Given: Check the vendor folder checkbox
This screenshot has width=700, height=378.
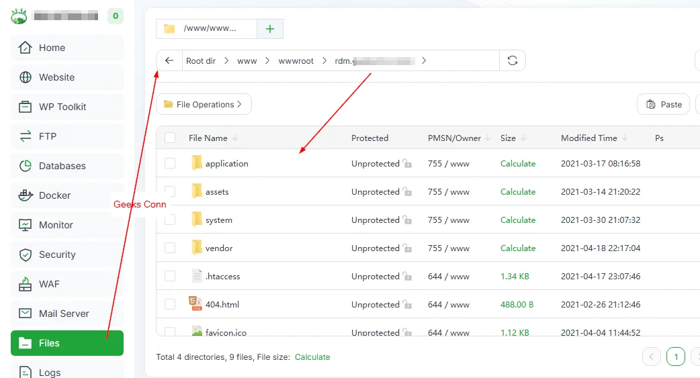Looking at the screenshot, I should [x=170, y=248].
